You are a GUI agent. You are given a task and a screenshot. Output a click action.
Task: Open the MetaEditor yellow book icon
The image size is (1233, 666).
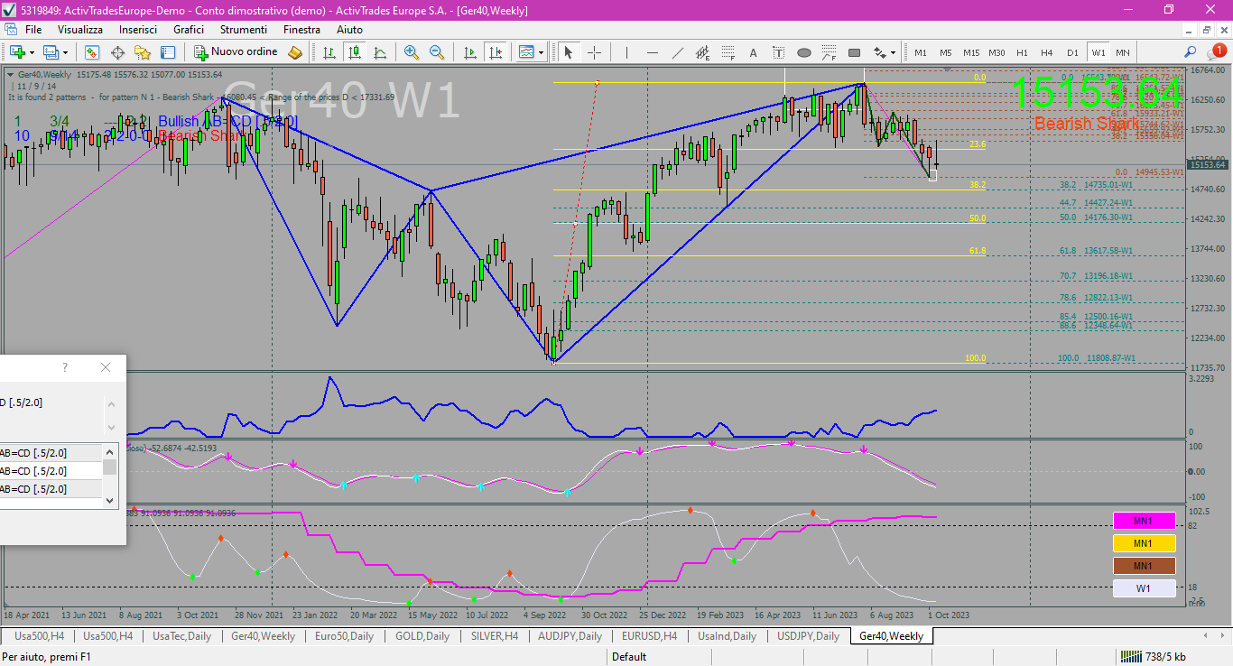click(295, 52)
